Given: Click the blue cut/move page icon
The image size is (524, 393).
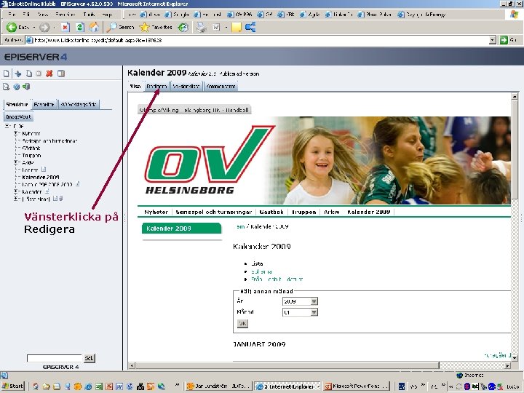Looking at the screenshot, I should tap(18, 74).
